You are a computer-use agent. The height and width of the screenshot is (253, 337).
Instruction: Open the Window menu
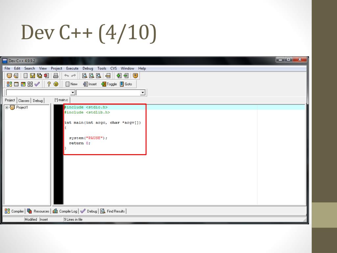127,69
